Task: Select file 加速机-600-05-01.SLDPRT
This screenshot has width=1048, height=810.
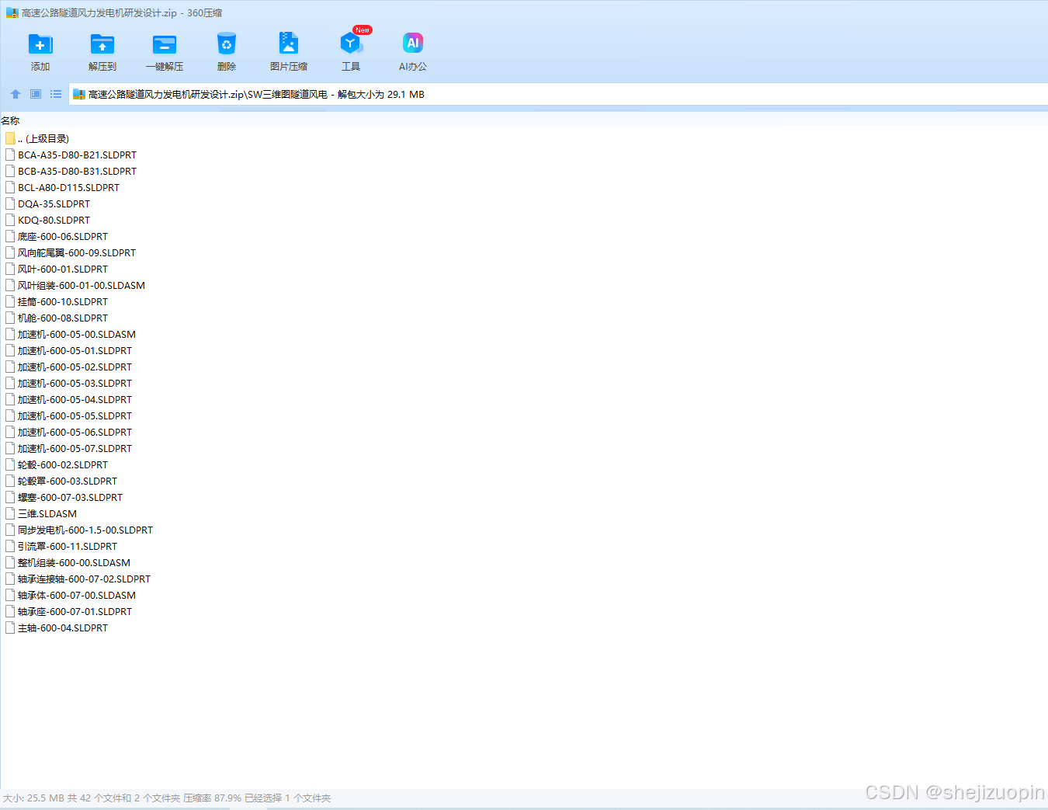Action: [x=69, y=350]
